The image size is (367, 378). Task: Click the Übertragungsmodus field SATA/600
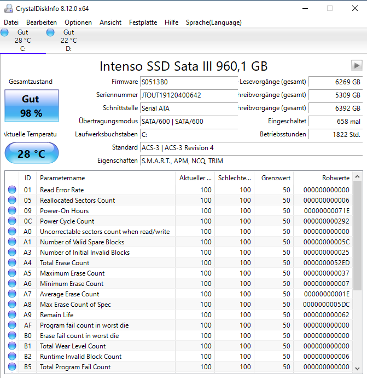189,121
